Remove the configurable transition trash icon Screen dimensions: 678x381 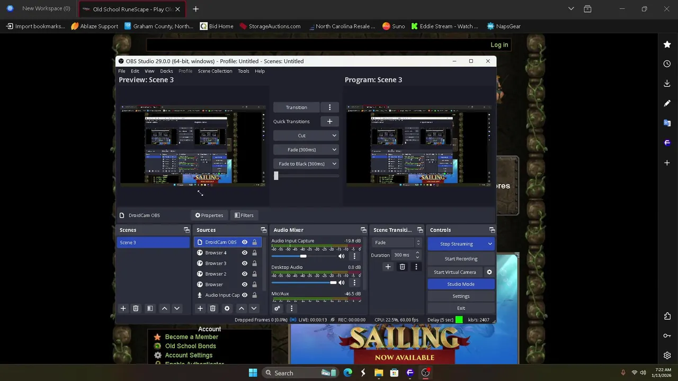coord(402,267)
